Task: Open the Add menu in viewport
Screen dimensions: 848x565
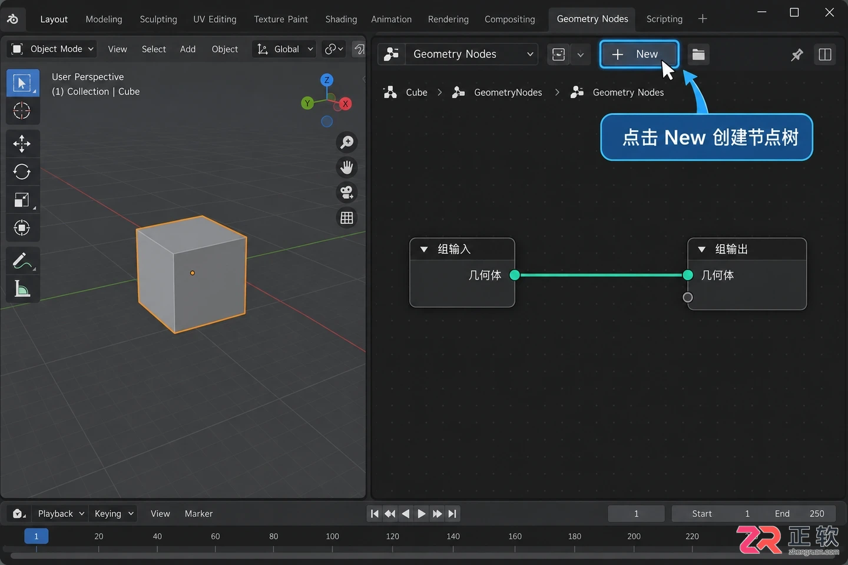Action: [x=188, y=49]
